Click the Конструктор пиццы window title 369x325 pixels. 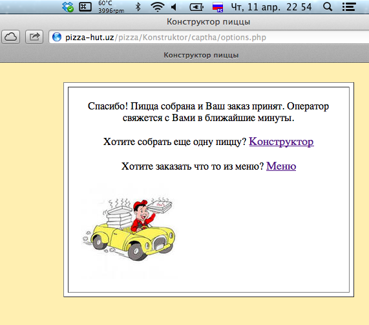(x=208, y=21)
